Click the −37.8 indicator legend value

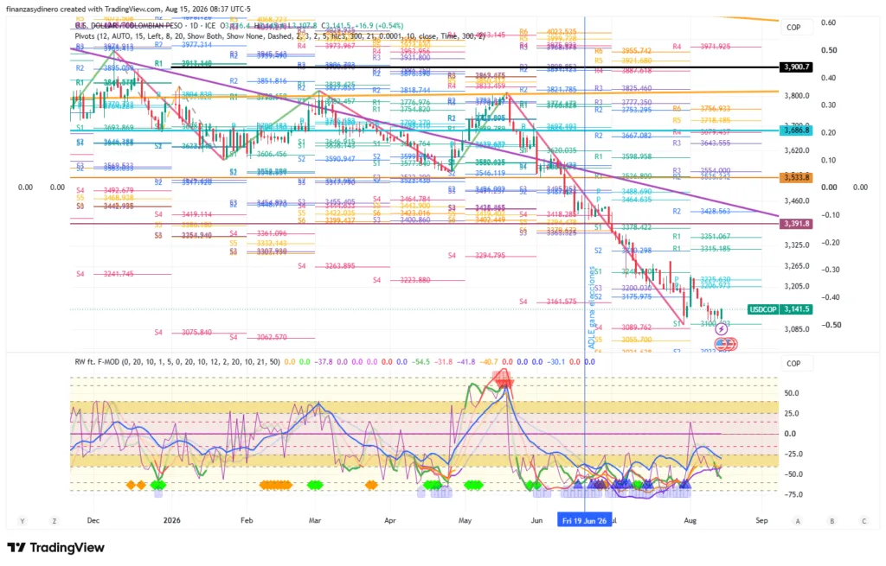tap(324, 362)
